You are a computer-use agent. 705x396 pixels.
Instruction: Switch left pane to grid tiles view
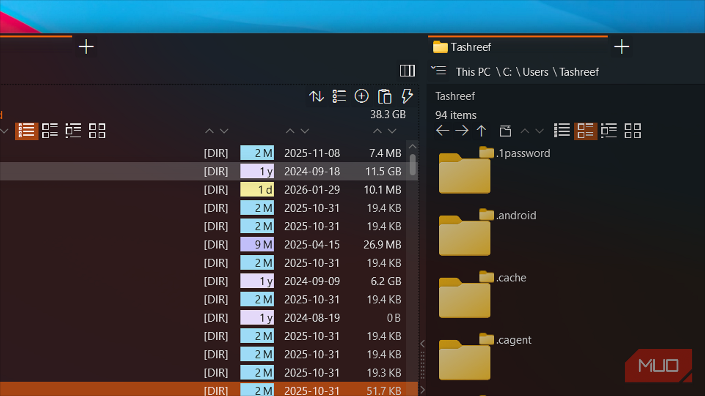97,131
